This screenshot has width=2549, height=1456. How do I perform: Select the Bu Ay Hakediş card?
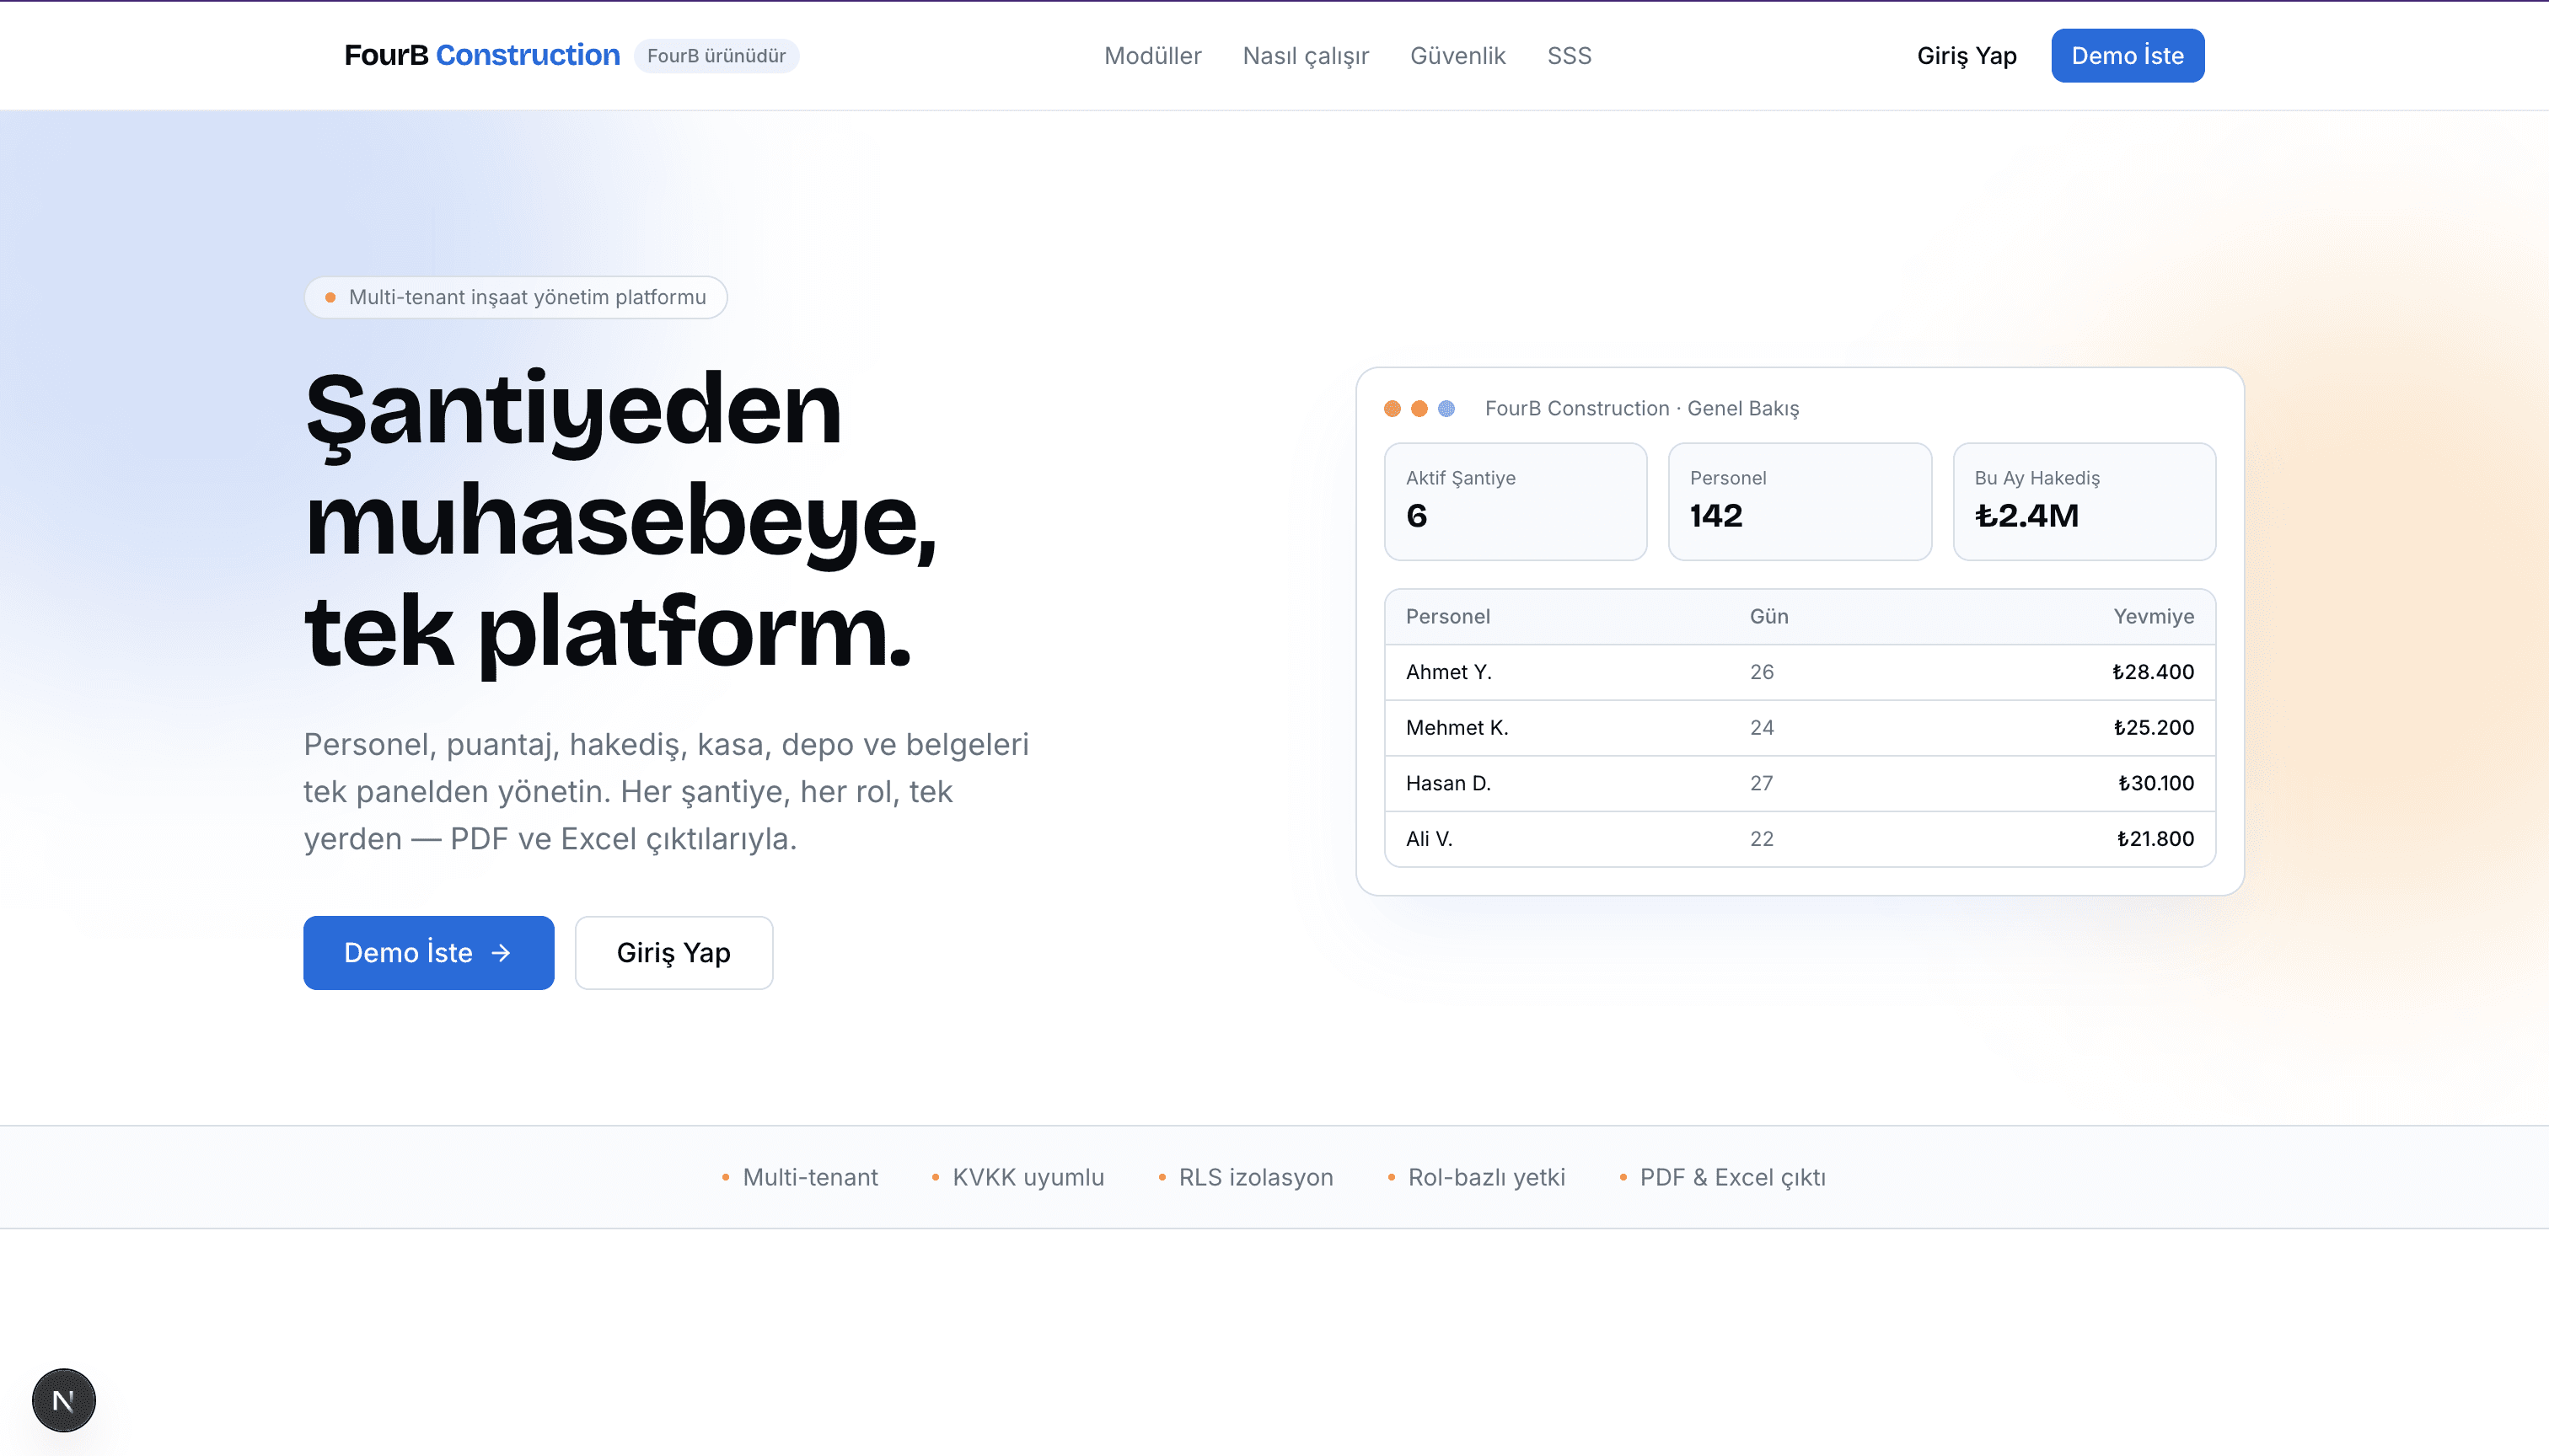(2084, 501)
